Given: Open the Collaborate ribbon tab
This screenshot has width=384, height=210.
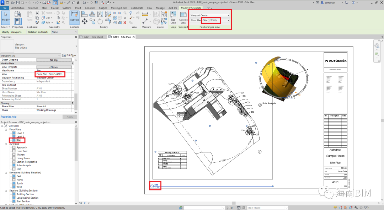Looking at the screenshot, I should click(137, 8).
